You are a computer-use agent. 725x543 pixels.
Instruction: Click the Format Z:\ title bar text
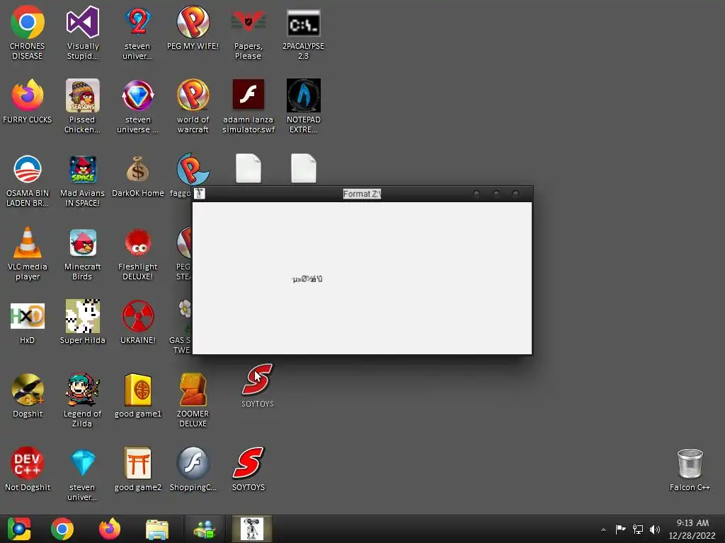click(362, 194)
